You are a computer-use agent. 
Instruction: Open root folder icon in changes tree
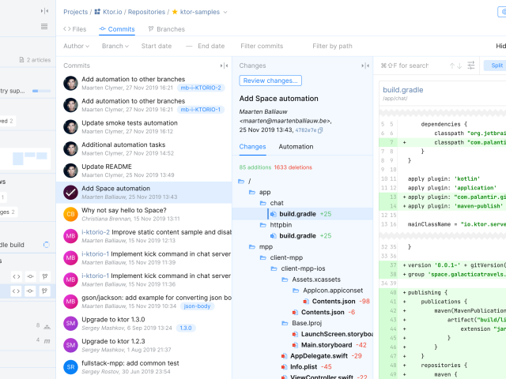pyautogui.click(x=241, y=181)
